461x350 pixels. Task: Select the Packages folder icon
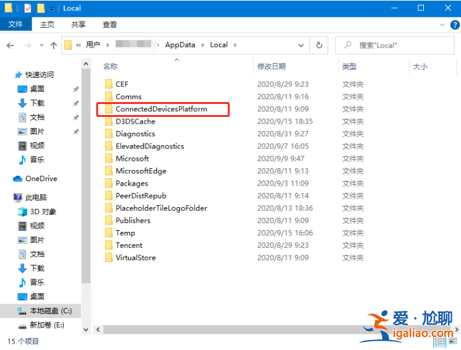[x=109, y=184]
